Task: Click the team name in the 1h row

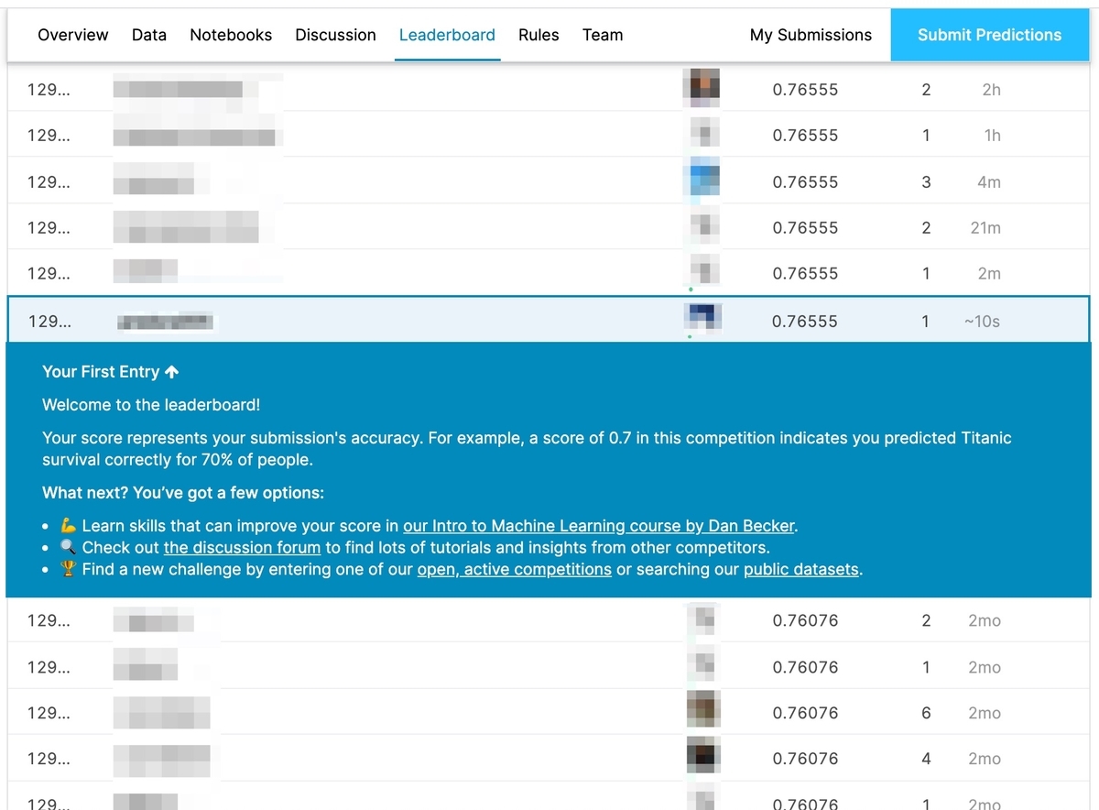Action: 194,136
